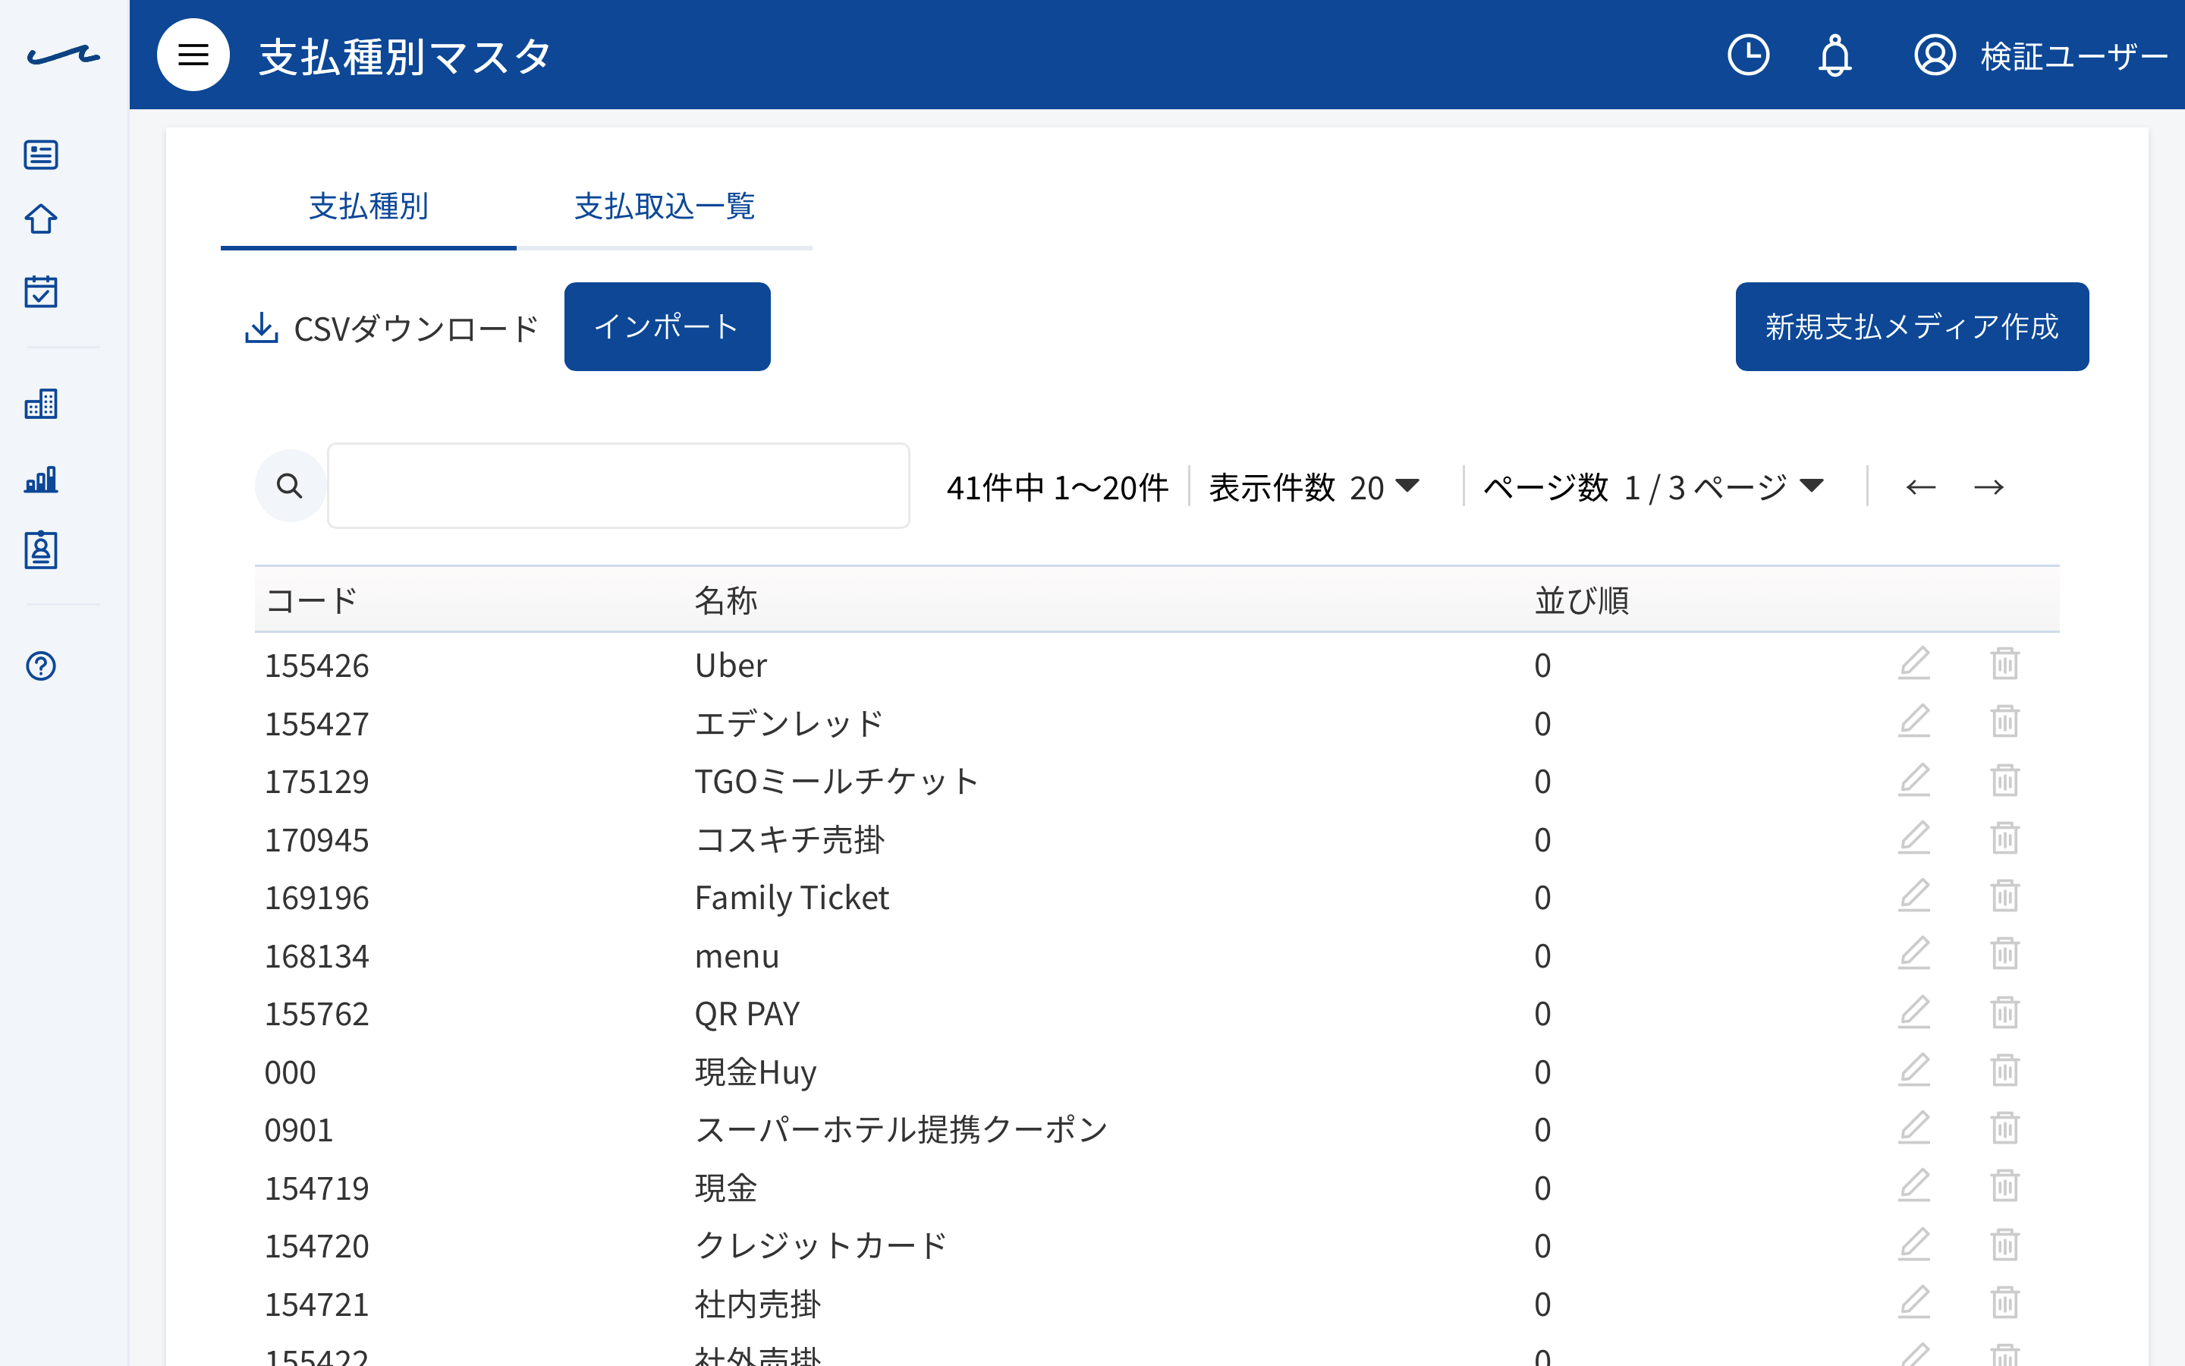2185x1366 pixels.
Task: Focus the search text field
Action: (618, 486)
